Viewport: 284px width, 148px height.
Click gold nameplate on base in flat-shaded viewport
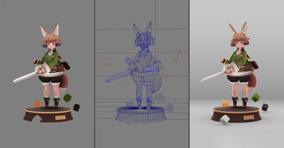click(60, 118)
